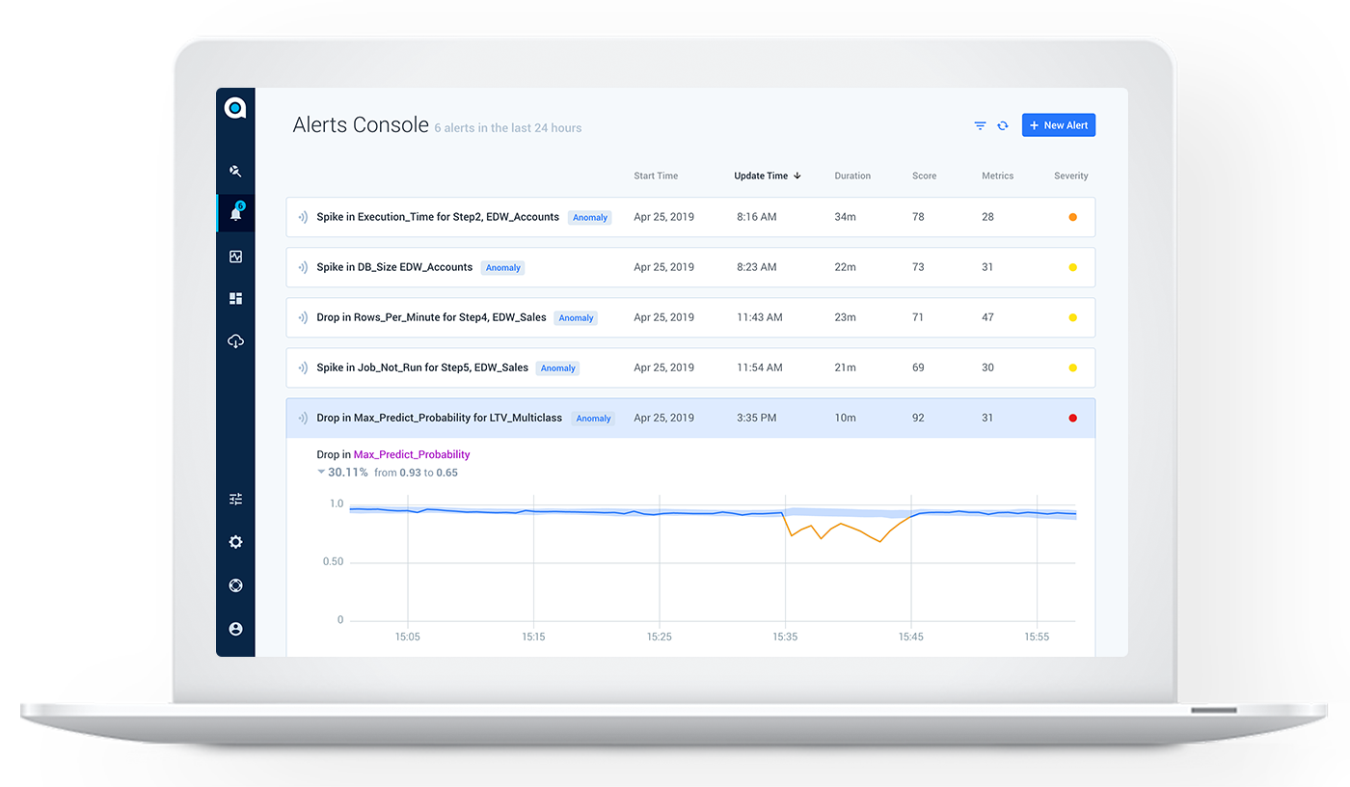This screenshot has height=787, width=1350.
Task: Open the satellite investigate icon in sidebar
Action: point(235,171)
